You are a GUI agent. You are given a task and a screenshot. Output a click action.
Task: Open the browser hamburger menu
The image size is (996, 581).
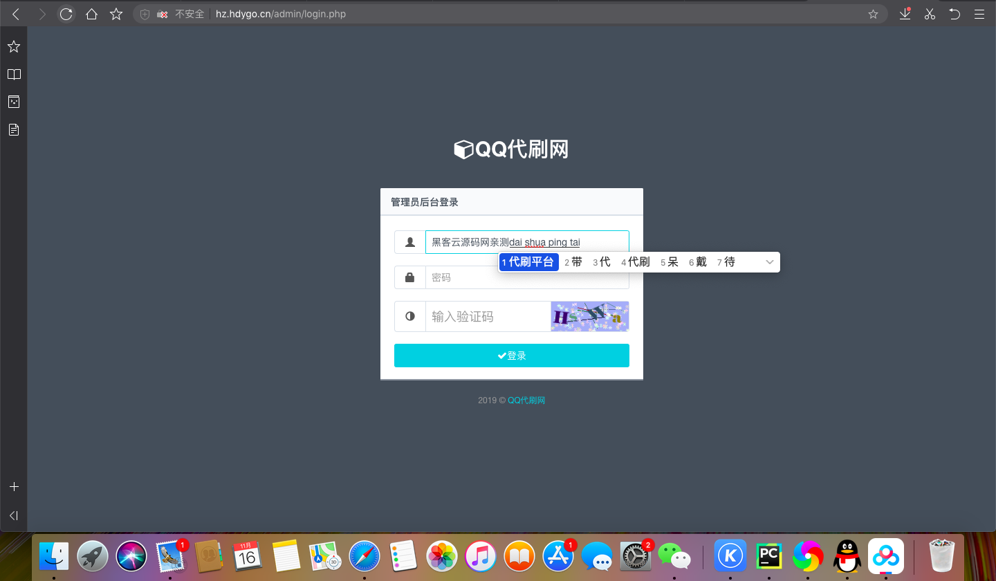(979, 14)
